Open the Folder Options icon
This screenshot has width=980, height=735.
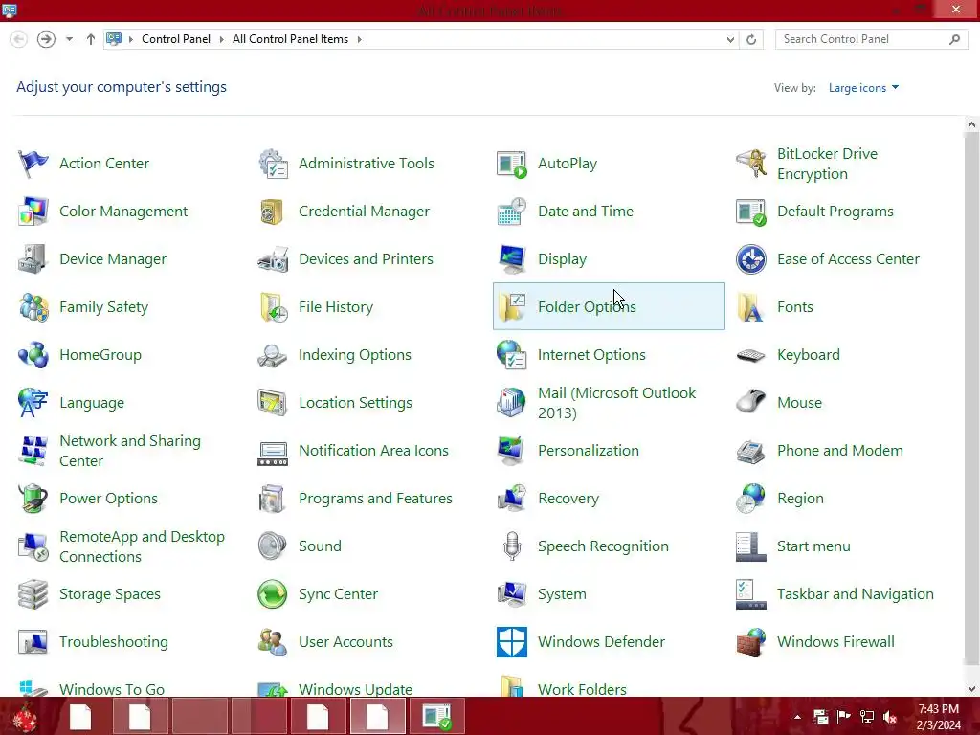[x=512, y=307]
